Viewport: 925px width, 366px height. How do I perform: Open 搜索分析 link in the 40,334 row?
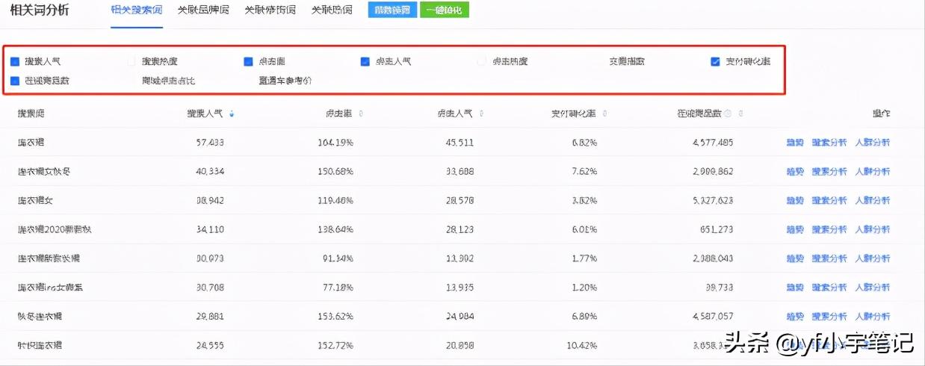tap(829, 171)
